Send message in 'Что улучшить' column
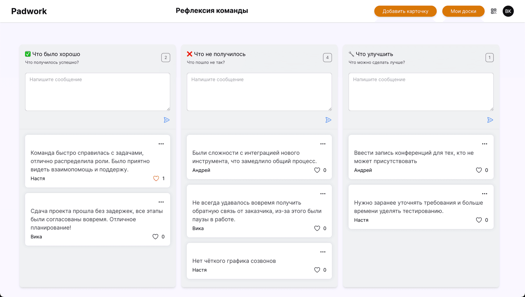The width and height of the screenshot is (525, 297). pos(490,120)
